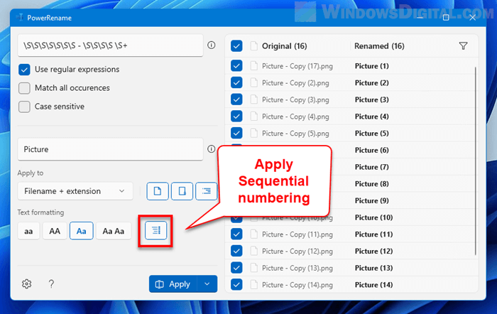Select the include folders icon button
The image size is (497, 314).
pos(182,191)
